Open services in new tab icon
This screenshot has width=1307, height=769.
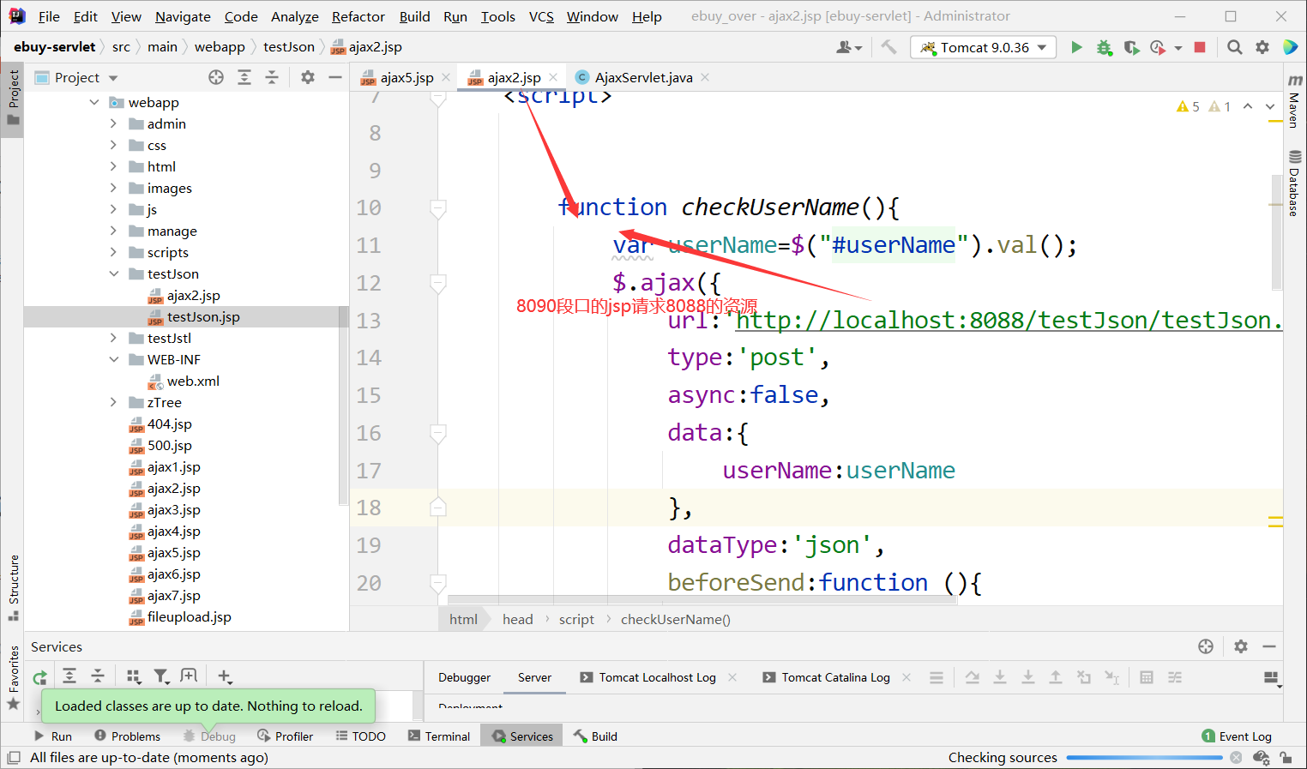(190, 676)
